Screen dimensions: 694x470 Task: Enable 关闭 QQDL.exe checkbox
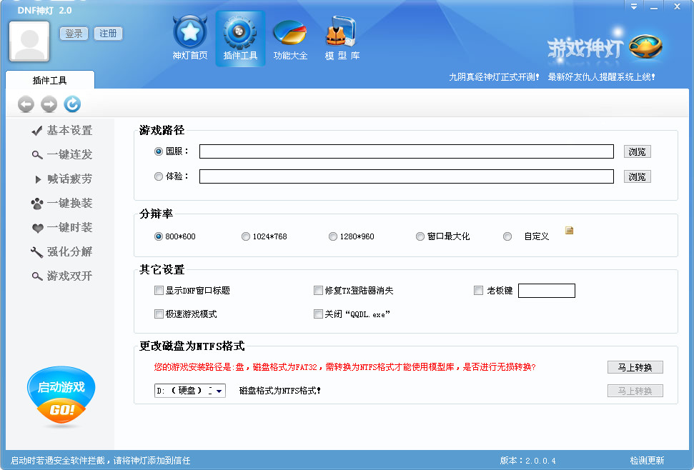pyautogui.click(x=318, y=314)
